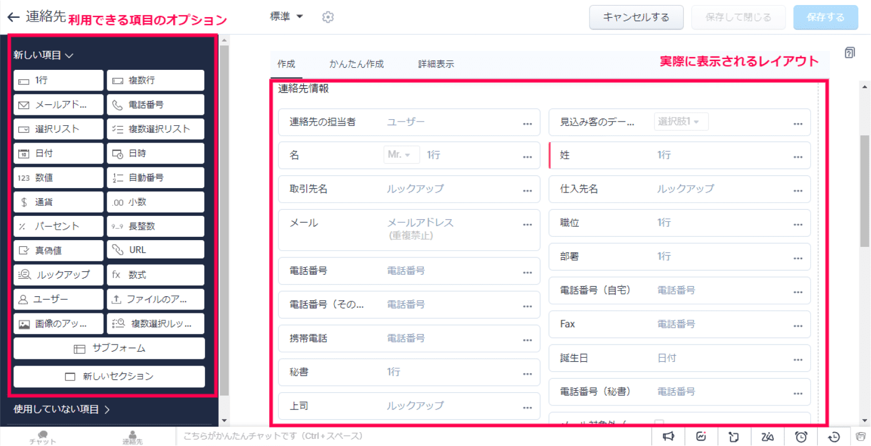This screenshot has height=446, width=871.
Task: Open the チャット tab in bottom bar
Action: coord(43,437)
